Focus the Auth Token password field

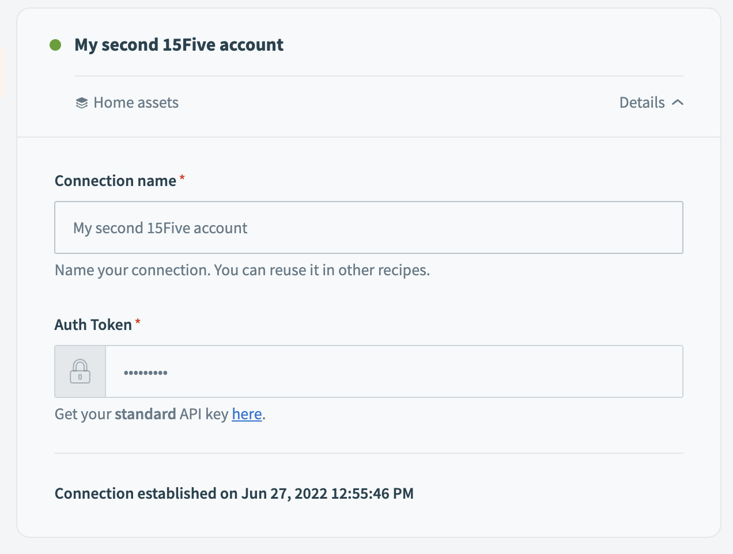(394, 371)
